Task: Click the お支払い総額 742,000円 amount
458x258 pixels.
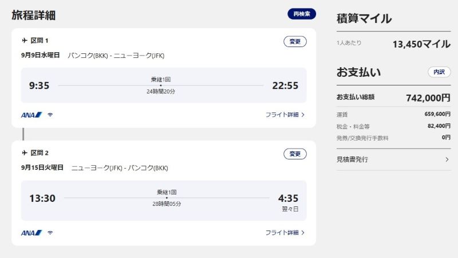Action: 428,98
